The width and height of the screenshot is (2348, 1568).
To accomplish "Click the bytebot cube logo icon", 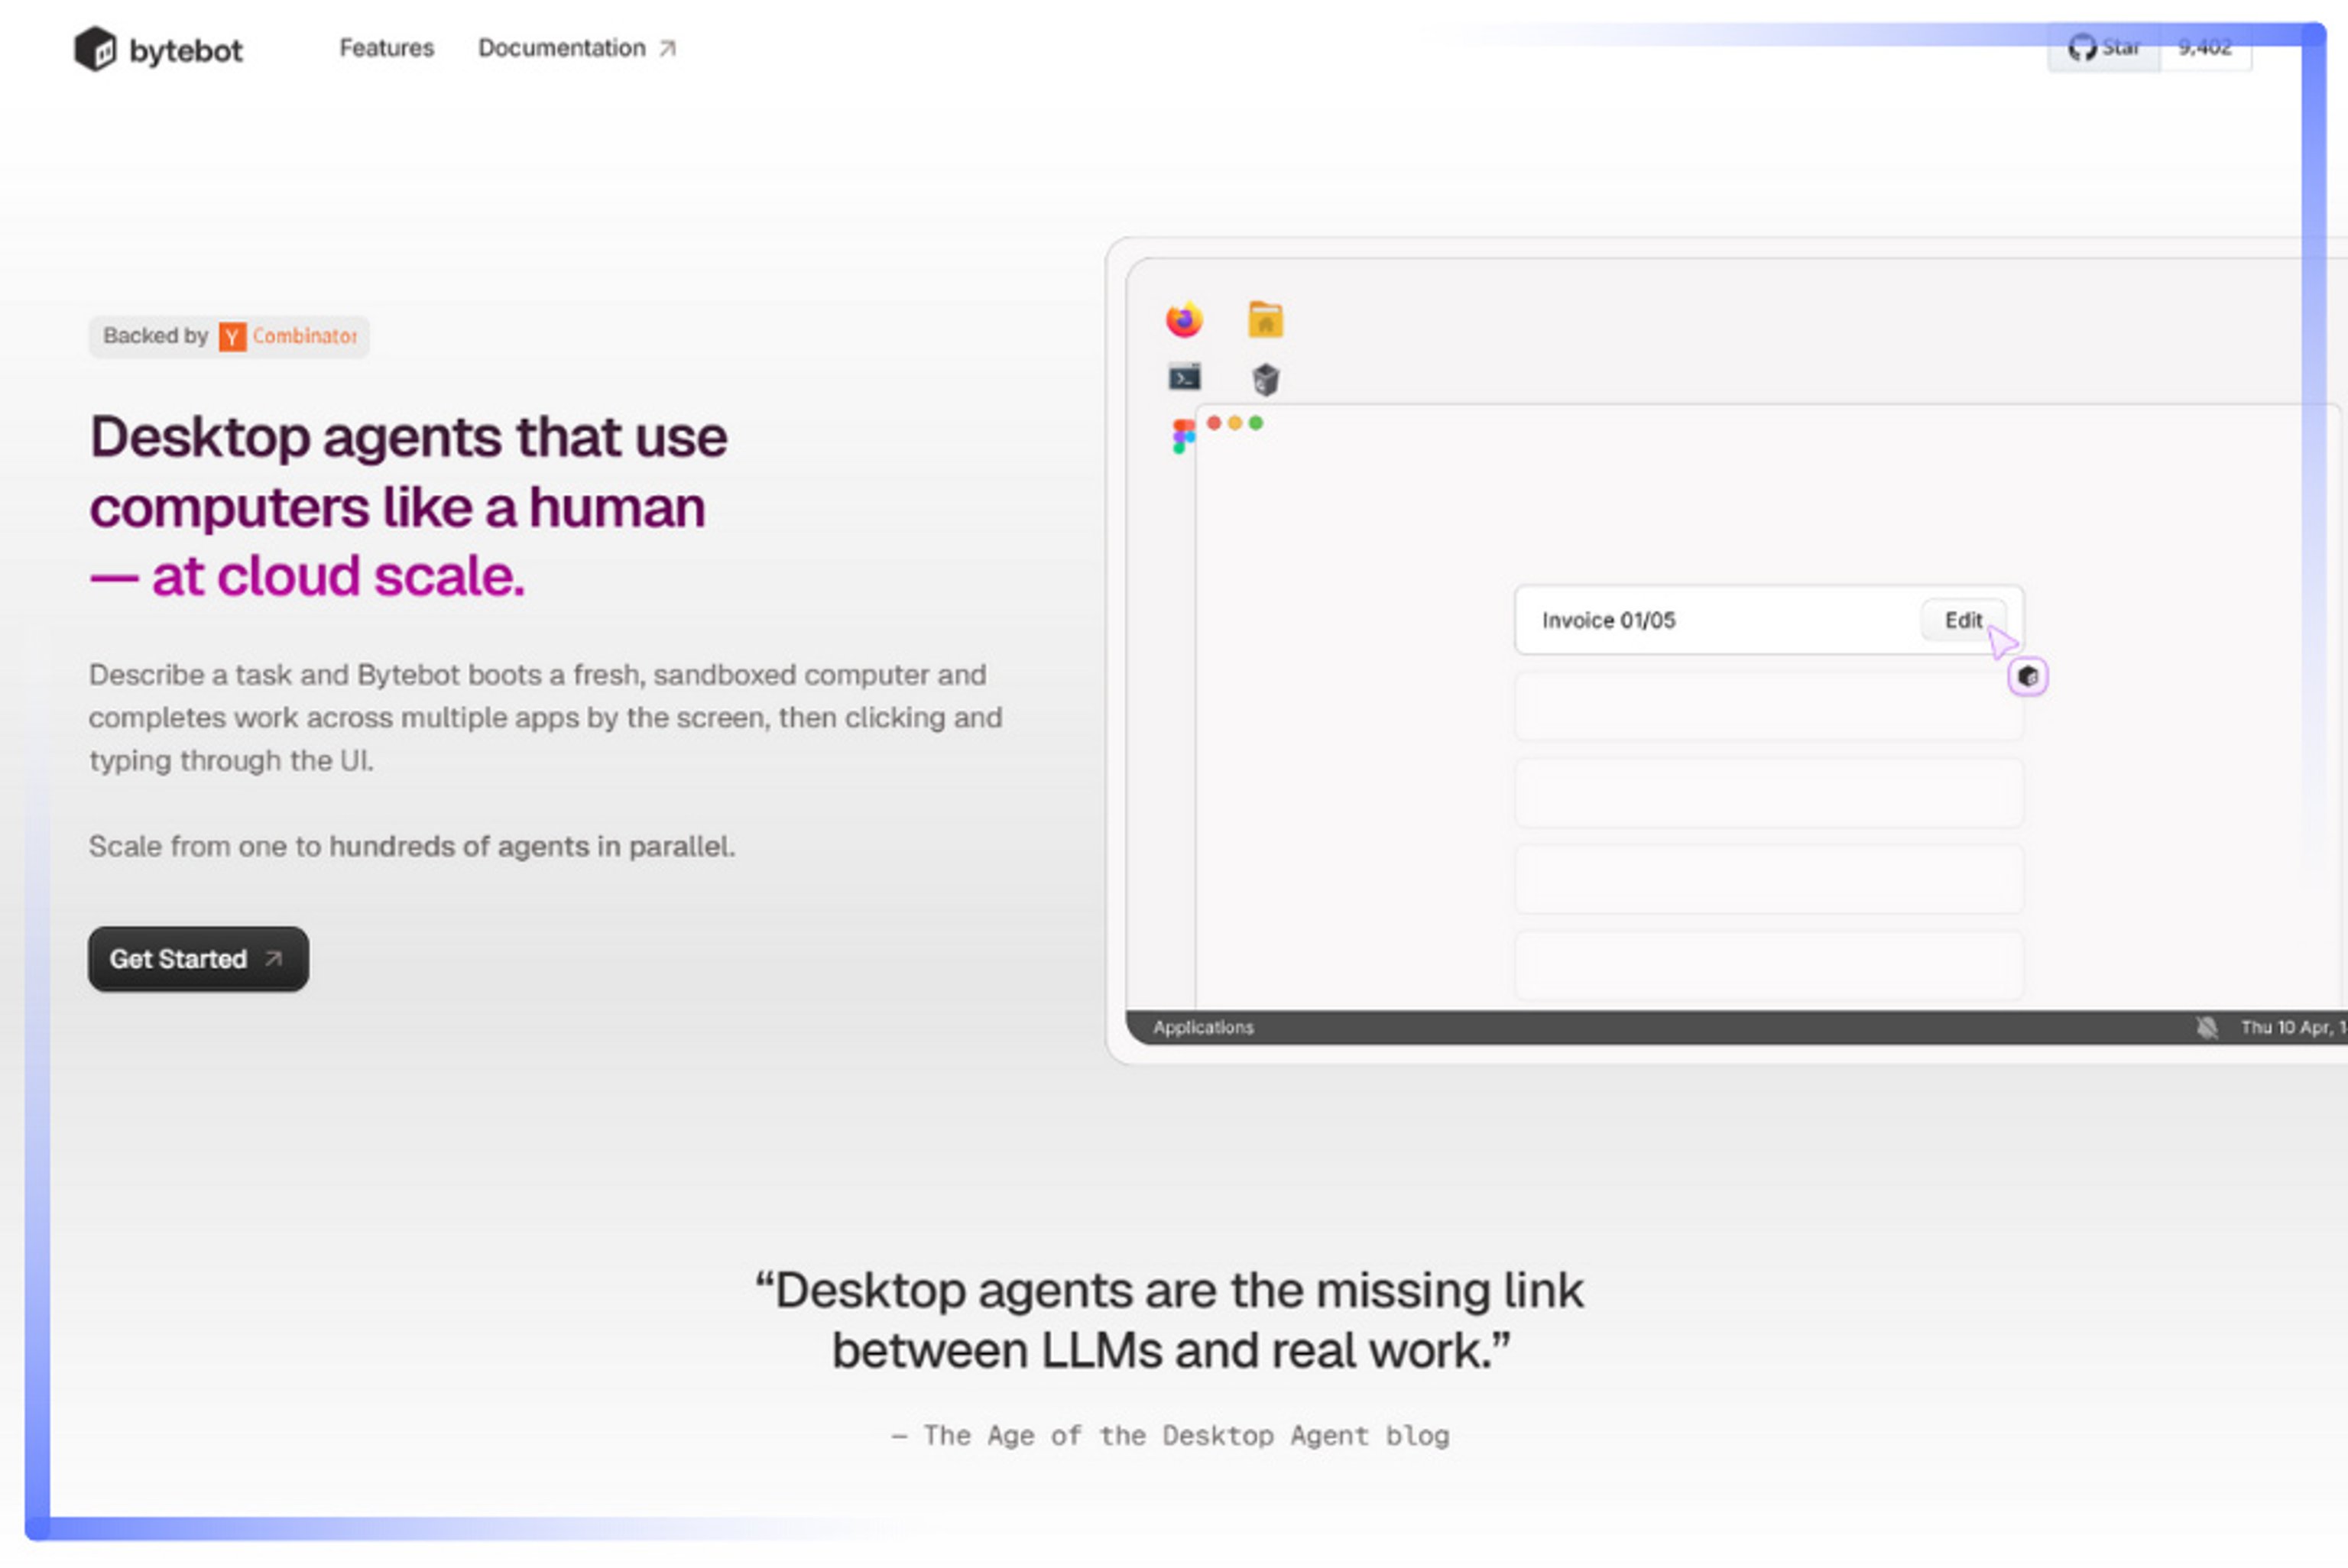I will pyautogui.click(x=95, y=48).
